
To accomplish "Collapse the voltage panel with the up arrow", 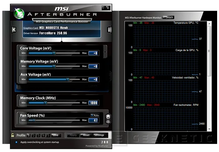I will coord(105,52).
